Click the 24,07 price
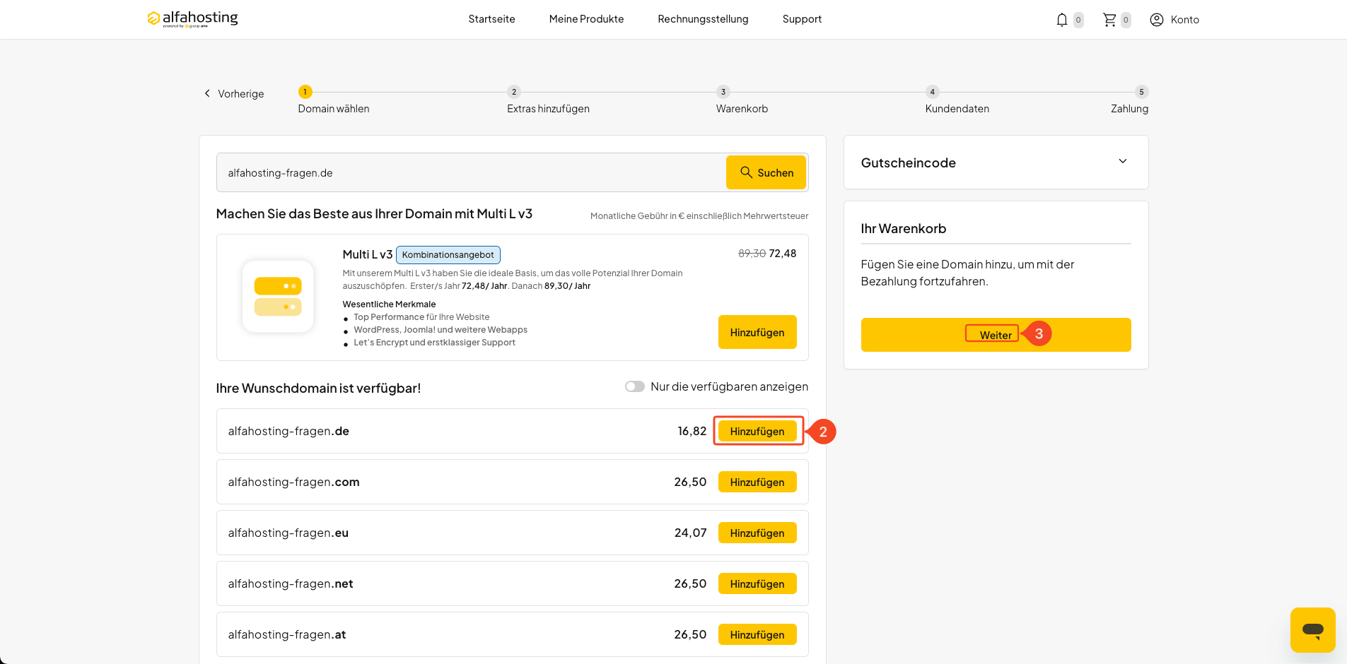 (x=690, y=533)
